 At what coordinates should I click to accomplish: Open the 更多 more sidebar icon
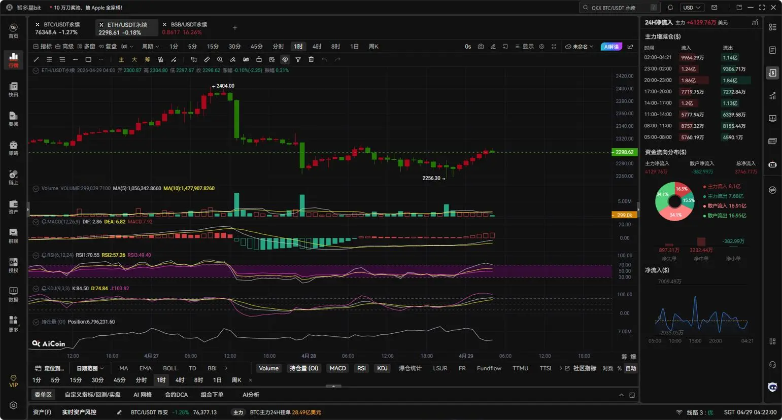coord(14,324)
